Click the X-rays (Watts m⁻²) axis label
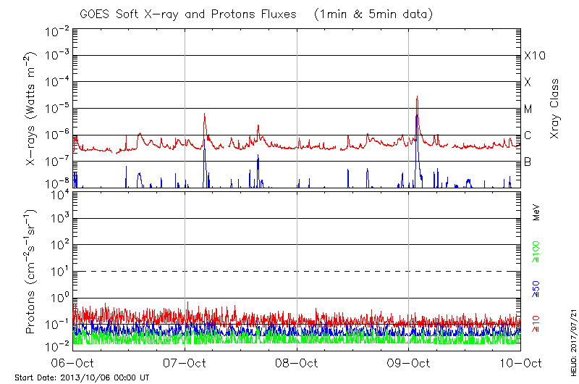579x384 pixels. (x=30, y=109)
